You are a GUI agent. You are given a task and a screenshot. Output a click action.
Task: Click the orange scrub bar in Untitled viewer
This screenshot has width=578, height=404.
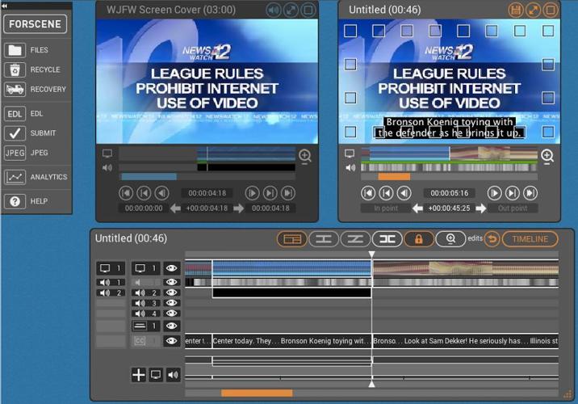tap(394, 177)
